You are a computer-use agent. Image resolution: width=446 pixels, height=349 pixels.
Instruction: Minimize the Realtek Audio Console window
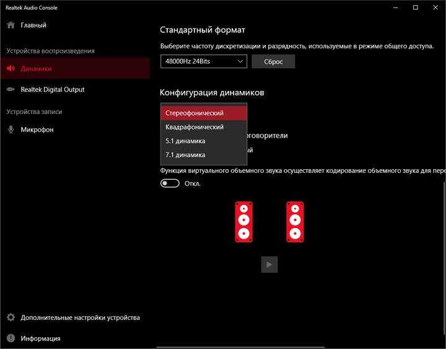point(396,7)
